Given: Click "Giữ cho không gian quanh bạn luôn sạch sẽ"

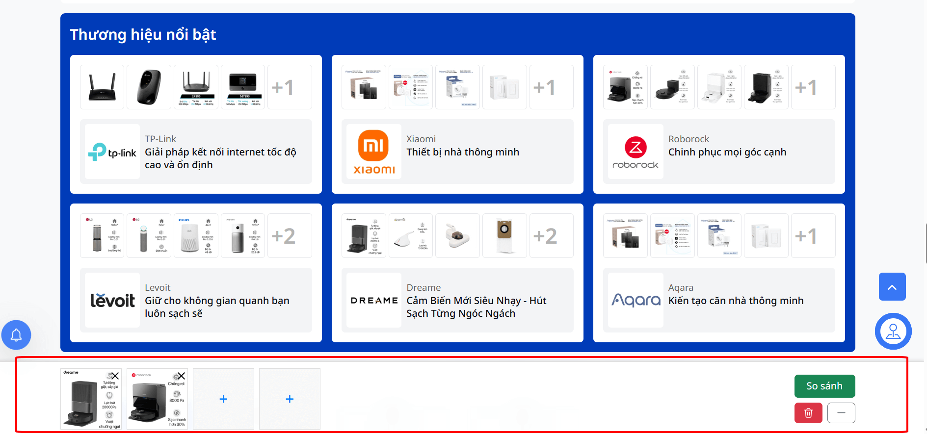Looking at the screenshot, I should [x=217, y=307].
